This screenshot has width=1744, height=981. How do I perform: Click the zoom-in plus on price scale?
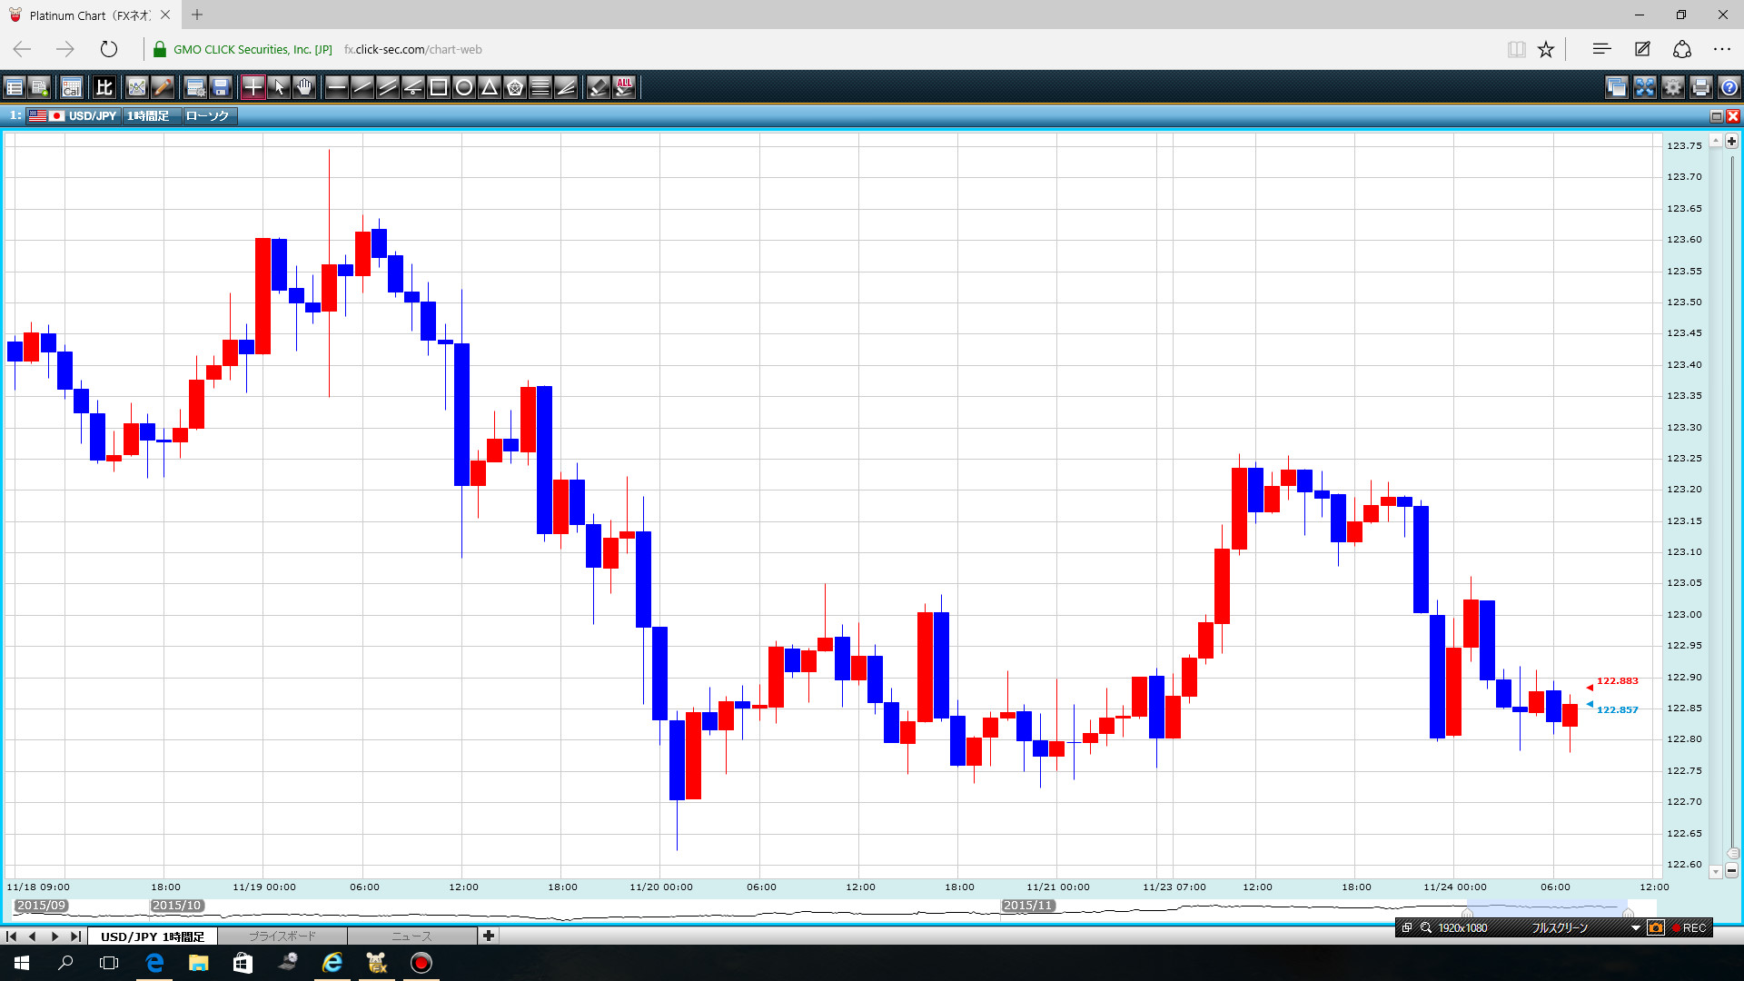[1731, 142]
